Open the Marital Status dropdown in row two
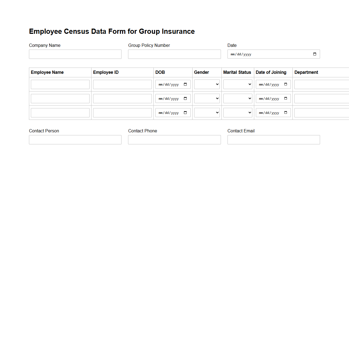The height and width of the screenshot is (350, 349). point(237,98)
